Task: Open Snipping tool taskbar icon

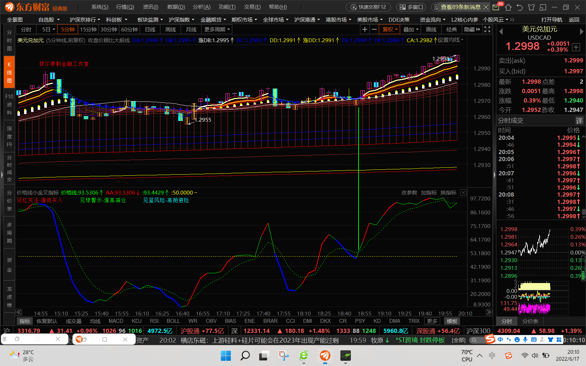Action: [x=284, y=356]
